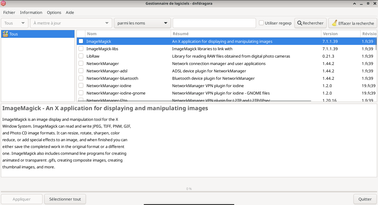Screen dimensions: 378x205
Task: Click 'Bluetooth device plugin for NetworkManager' summary
Action: click(x=213, y=78)
